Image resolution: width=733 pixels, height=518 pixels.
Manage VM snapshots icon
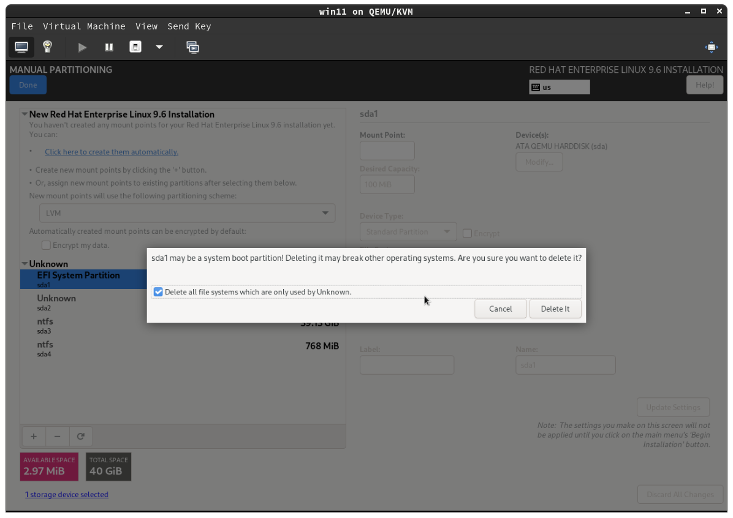point(192,47)
